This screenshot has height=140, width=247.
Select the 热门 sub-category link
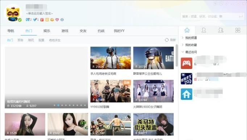tap(10, 40)
